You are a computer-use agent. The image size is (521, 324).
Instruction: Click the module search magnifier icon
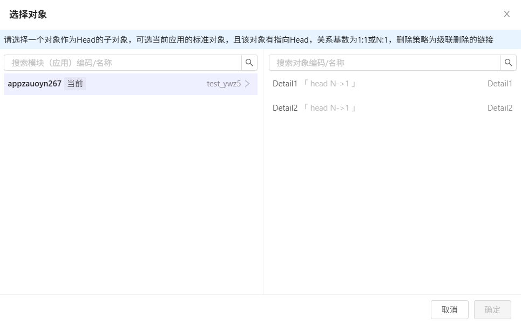(x=249, y=63)
